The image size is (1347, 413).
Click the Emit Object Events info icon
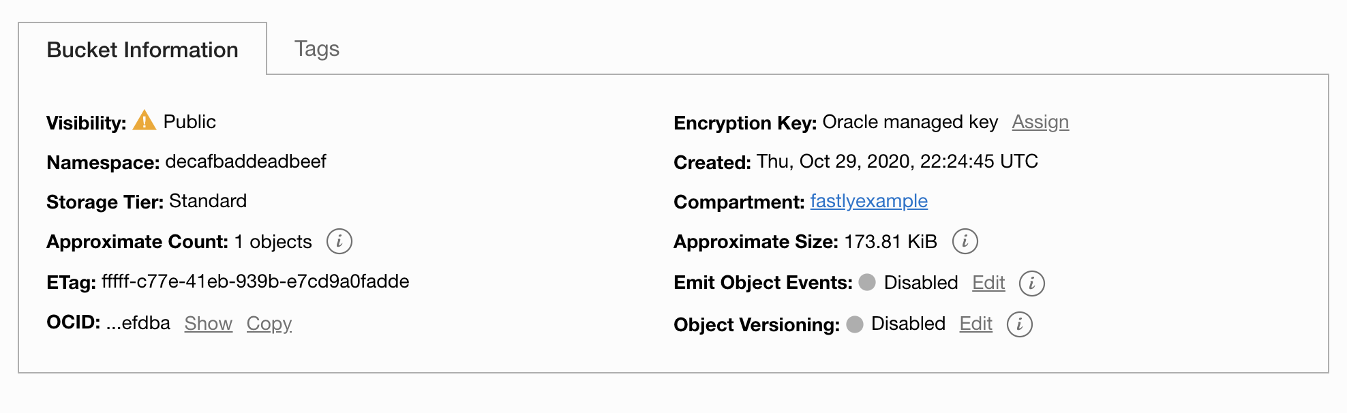1032,283
